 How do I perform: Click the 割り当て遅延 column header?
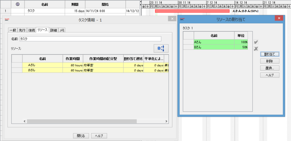click(x=133, y=59)
